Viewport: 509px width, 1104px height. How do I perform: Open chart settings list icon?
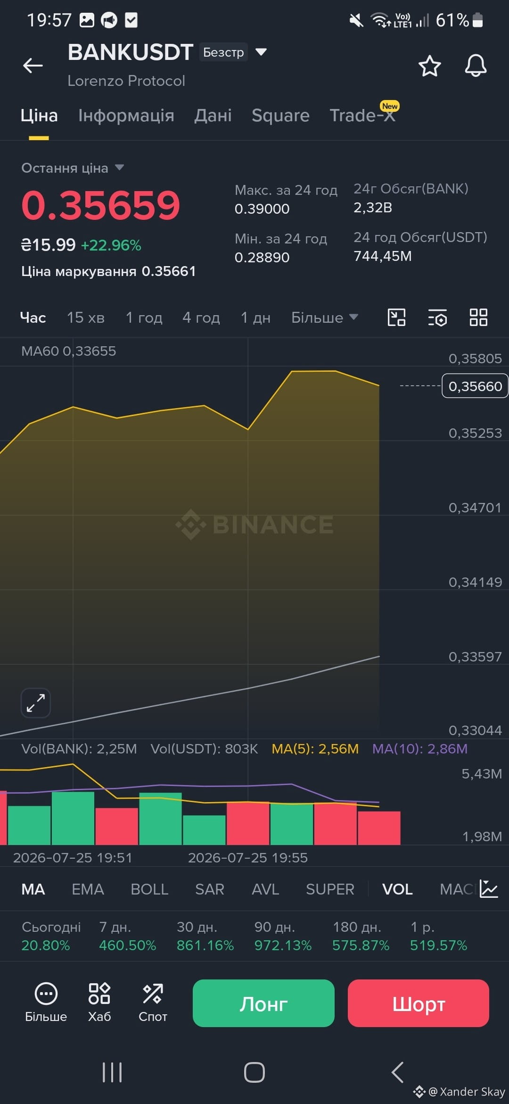pyautogui.click(x=437, y=318)
